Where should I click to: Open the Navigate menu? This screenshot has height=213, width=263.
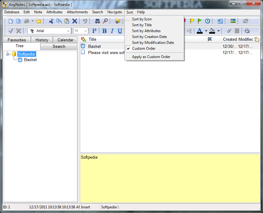point(114,12)
